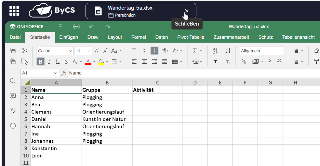Switch to the Einfügen tab

point(69,37)
